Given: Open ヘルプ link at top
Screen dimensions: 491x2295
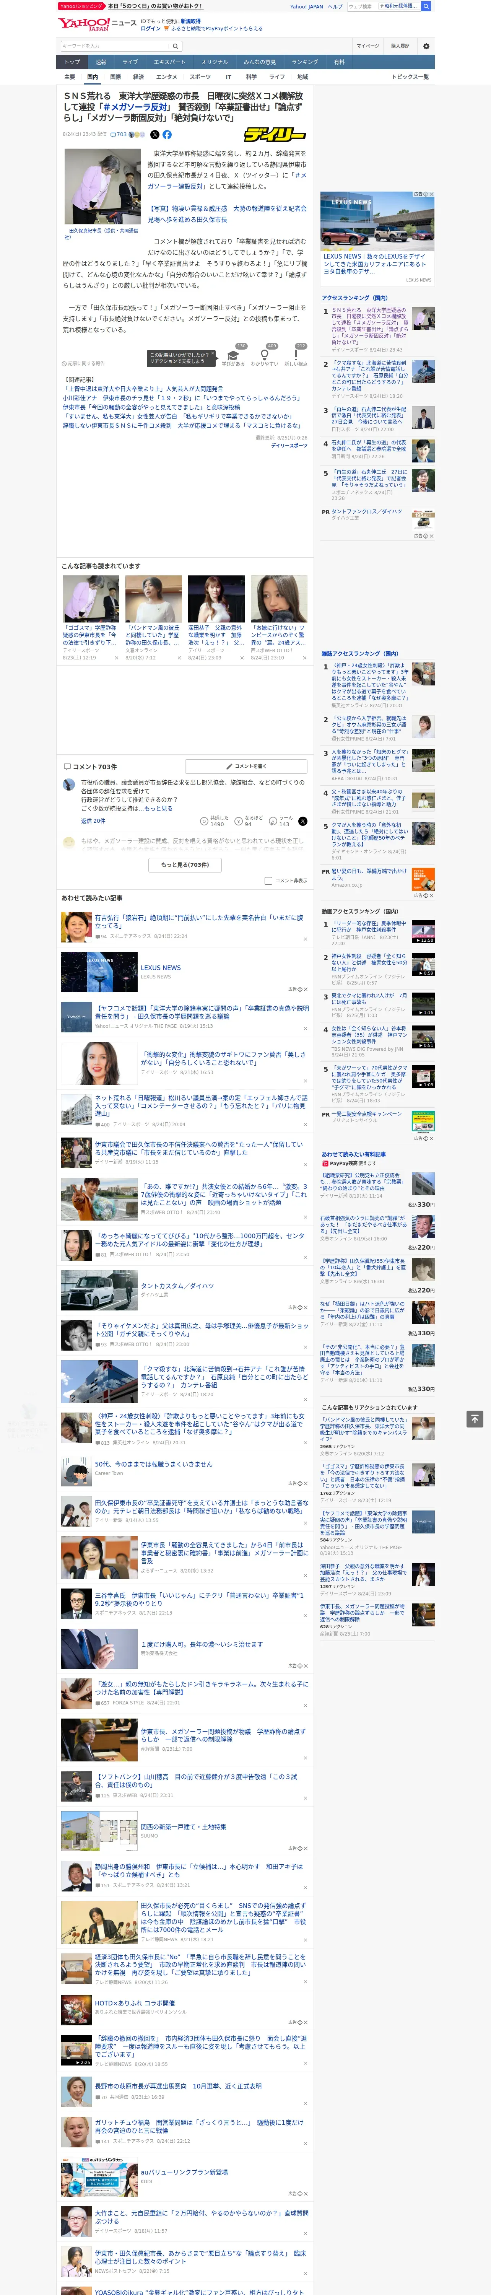Looking at the screenshot, I should 335,6.
